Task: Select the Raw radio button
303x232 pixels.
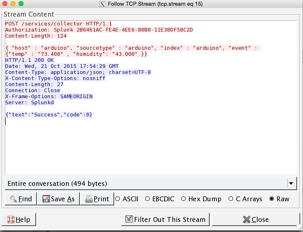Action: pyautogui.click(x=271, y=199)
